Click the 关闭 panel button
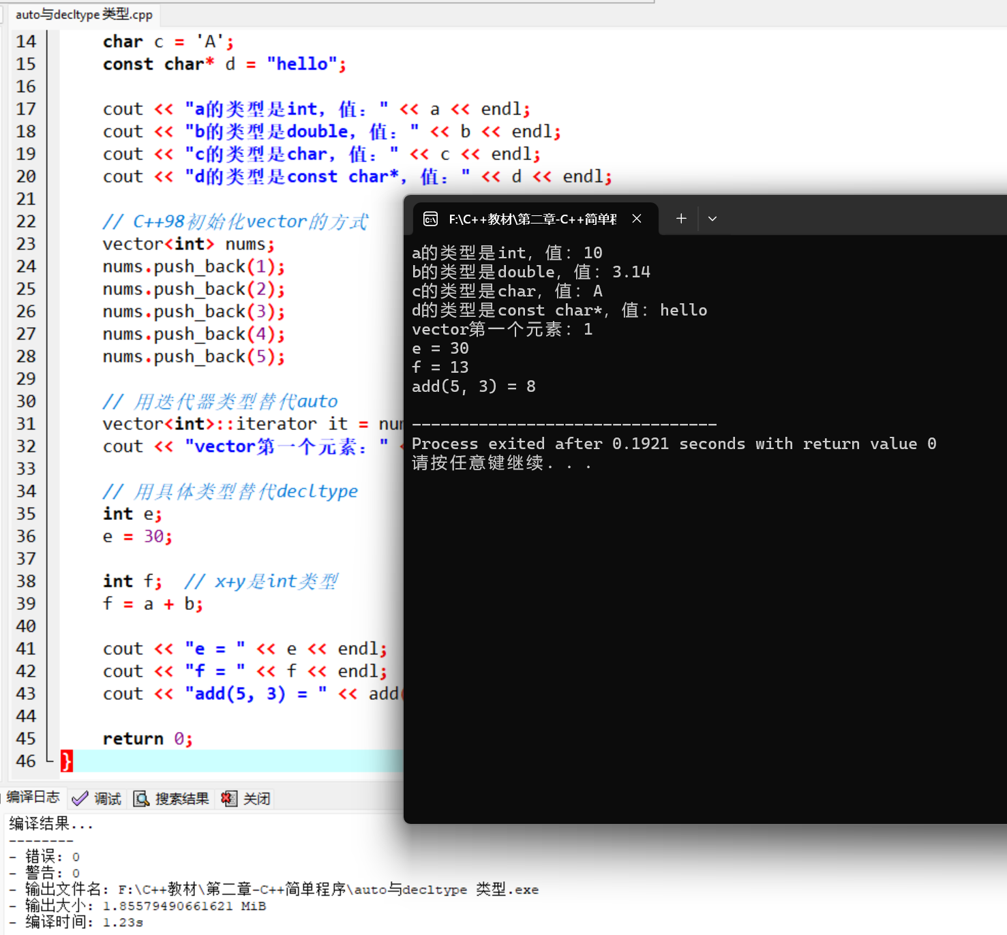 (246, 799)
